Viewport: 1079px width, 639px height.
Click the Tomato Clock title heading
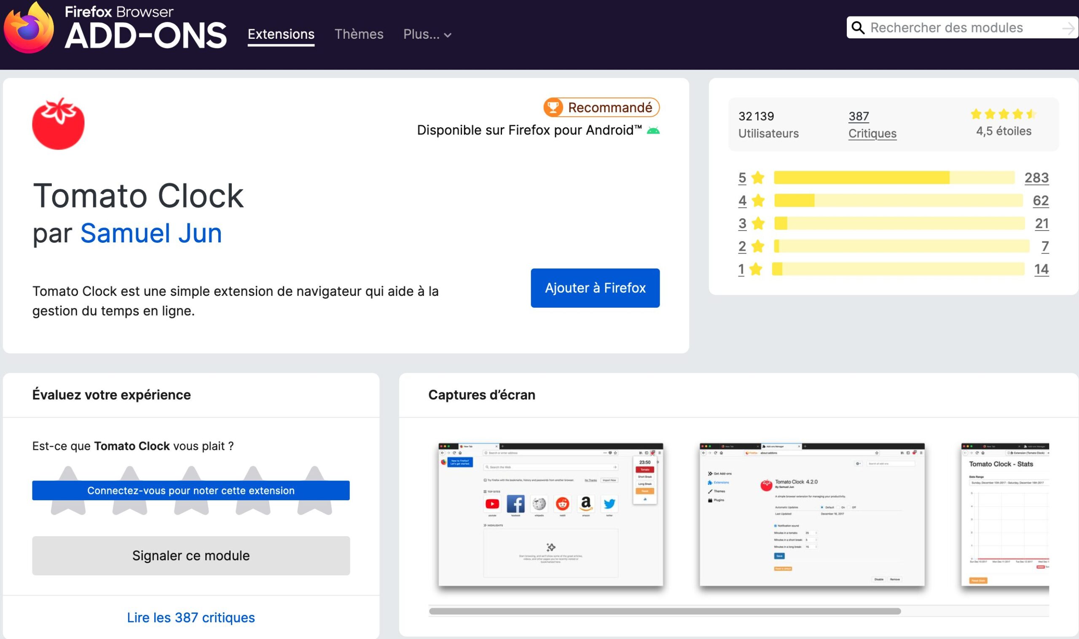pos(138,196)
